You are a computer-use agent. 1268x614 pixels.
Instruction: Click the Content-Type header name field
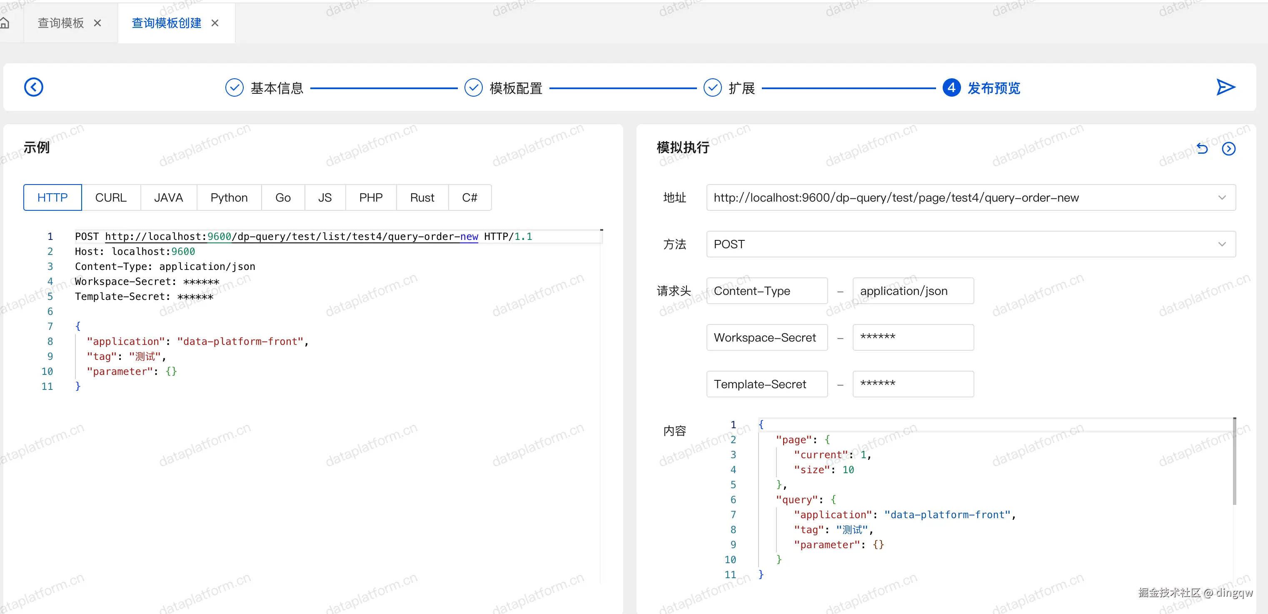(766, 291)
